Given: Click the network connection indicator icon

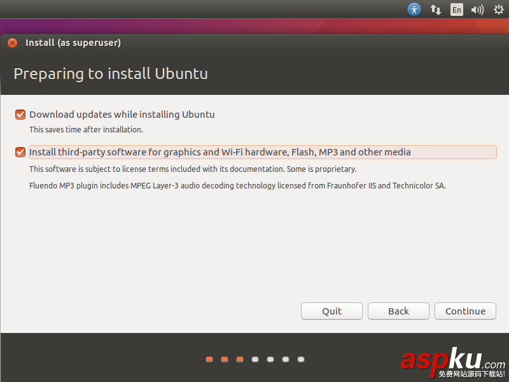Looking at the screenshot, I should [x=436, y=10].
